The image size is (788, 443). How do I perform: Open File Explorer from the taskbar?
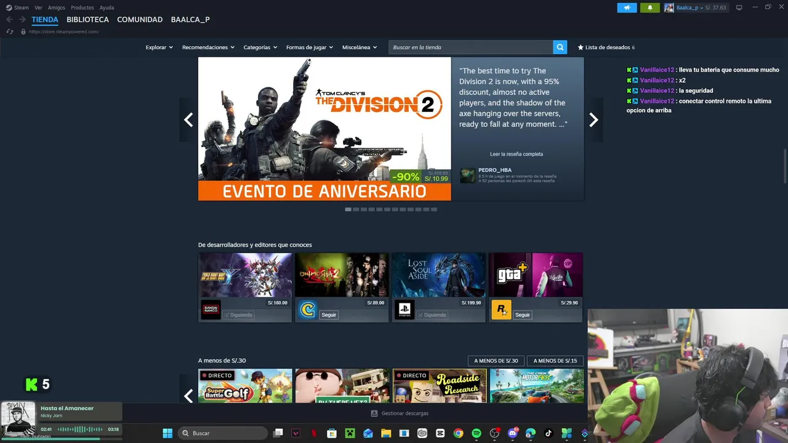[386, 433]
